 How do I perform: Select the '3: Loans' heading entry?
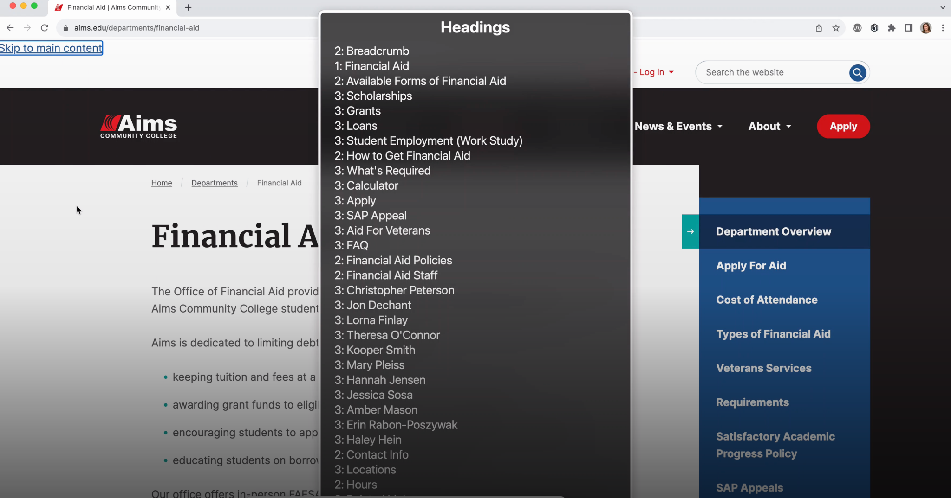point(356,126)
